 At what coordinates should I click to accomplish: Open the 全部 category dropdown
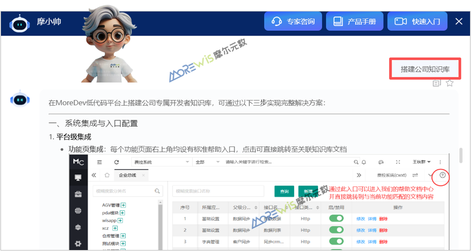coord(207,162)
